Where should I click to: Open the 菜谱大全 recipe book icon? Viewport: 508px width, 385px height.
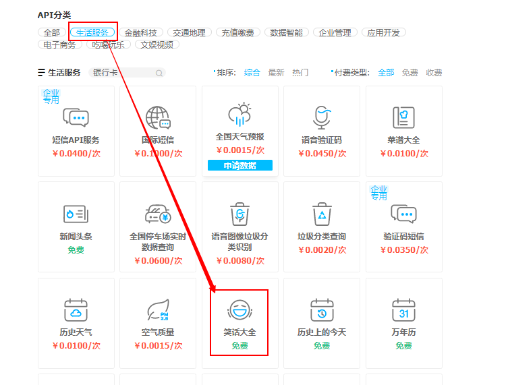pos(403,117)
